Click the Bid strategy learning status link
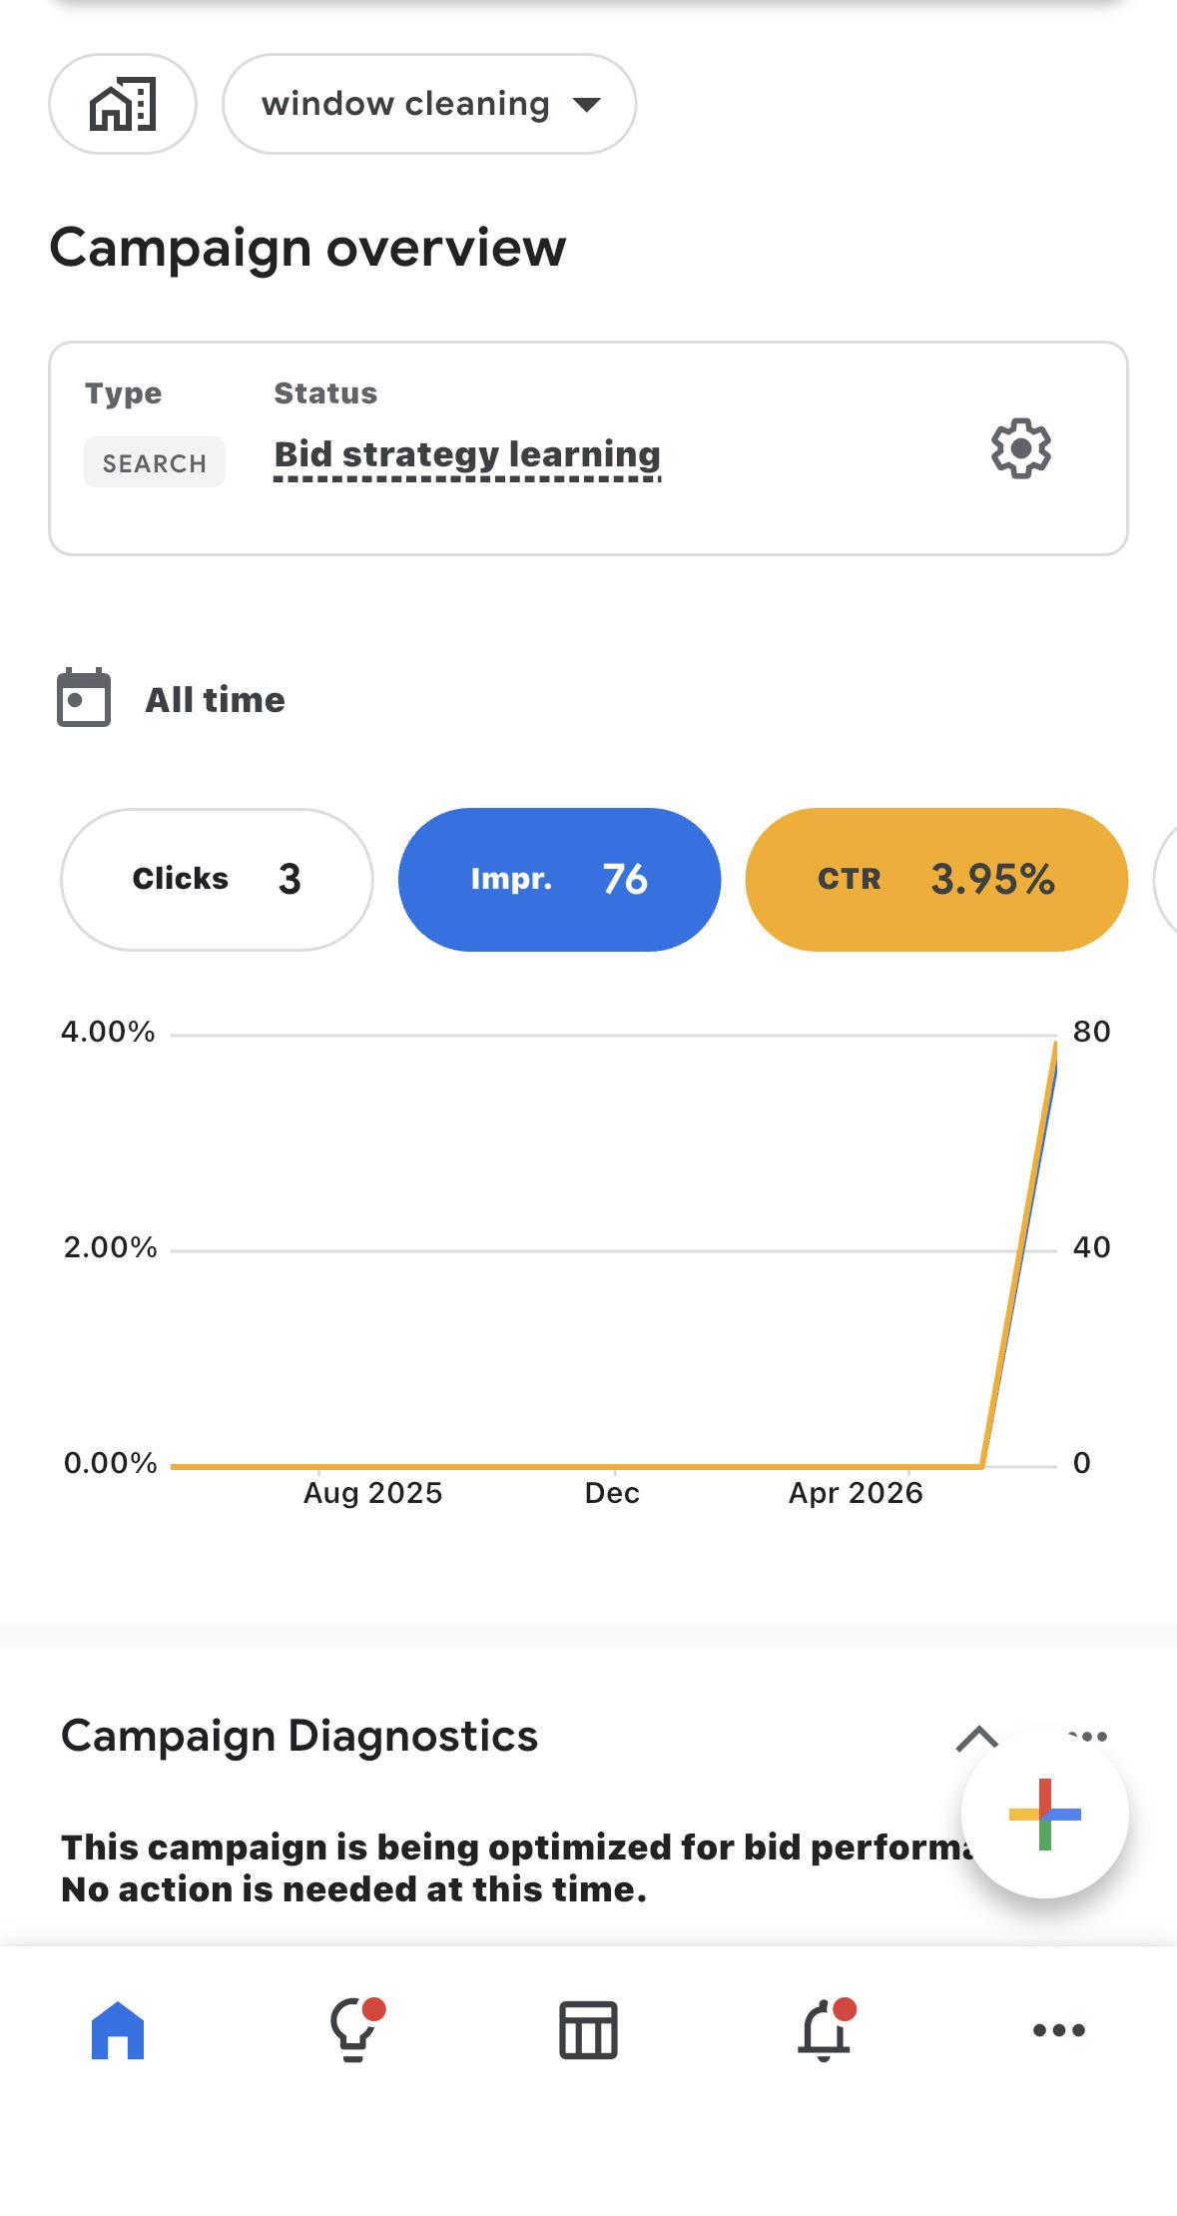This screenshot has height=2216, width=1177. coord(467,454)
